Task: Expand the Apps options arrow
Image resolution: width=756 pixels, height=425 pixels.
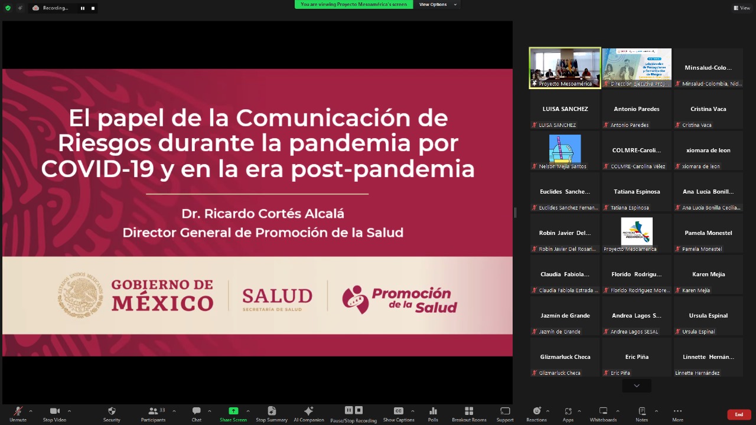Action: coord(579,411)
